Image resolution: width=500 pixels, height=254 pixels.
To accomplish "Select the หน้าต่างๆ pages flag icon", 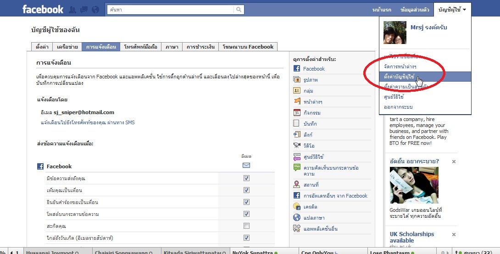I will point(296,101).
